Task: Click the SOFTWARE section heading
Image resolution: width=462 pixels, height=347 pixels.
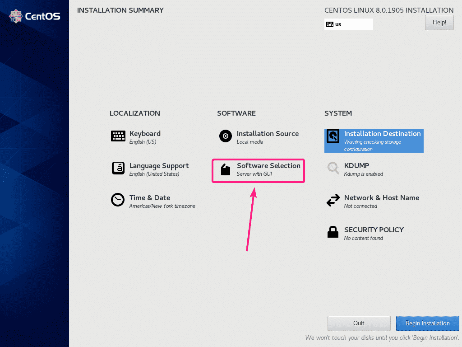Action: point(236,113)
